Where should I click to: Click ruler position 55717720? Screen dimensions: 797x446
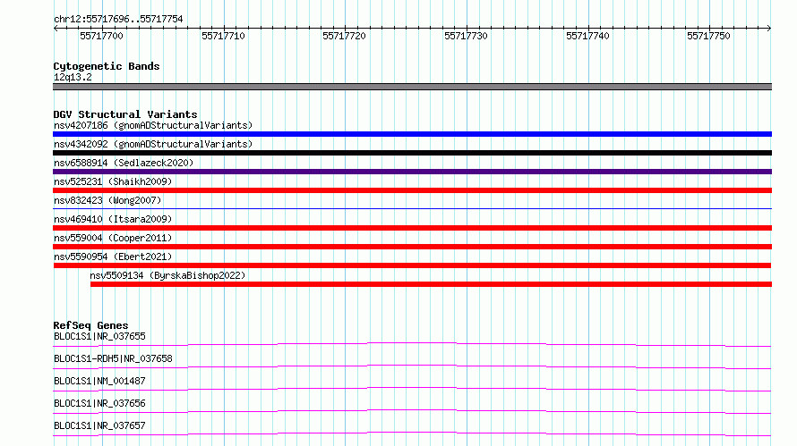344,36
